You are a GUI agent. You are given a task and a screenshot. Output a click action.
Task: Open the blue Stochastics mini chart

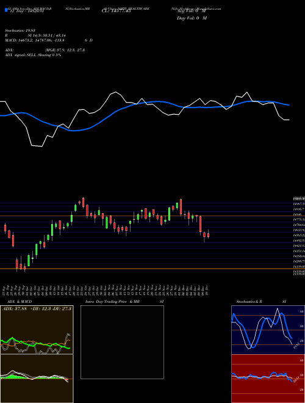pyautogui.click(x=268, y=330)
